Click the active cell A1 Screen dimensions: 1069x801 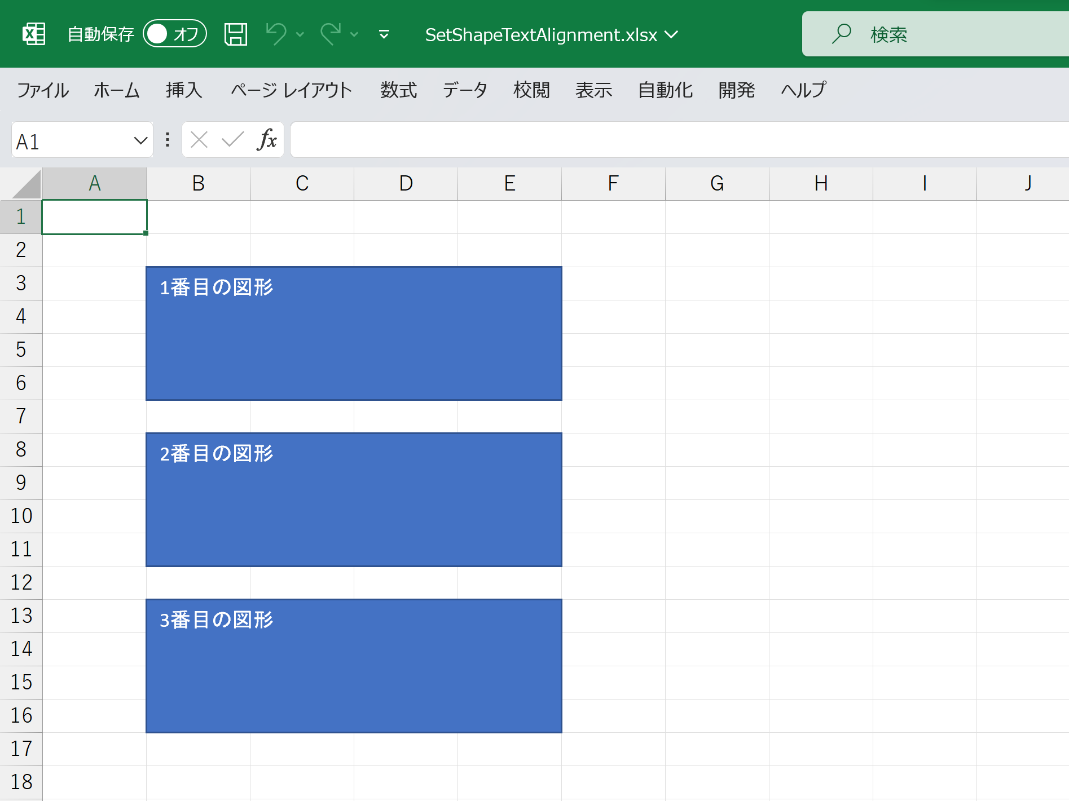click(95, 217)
